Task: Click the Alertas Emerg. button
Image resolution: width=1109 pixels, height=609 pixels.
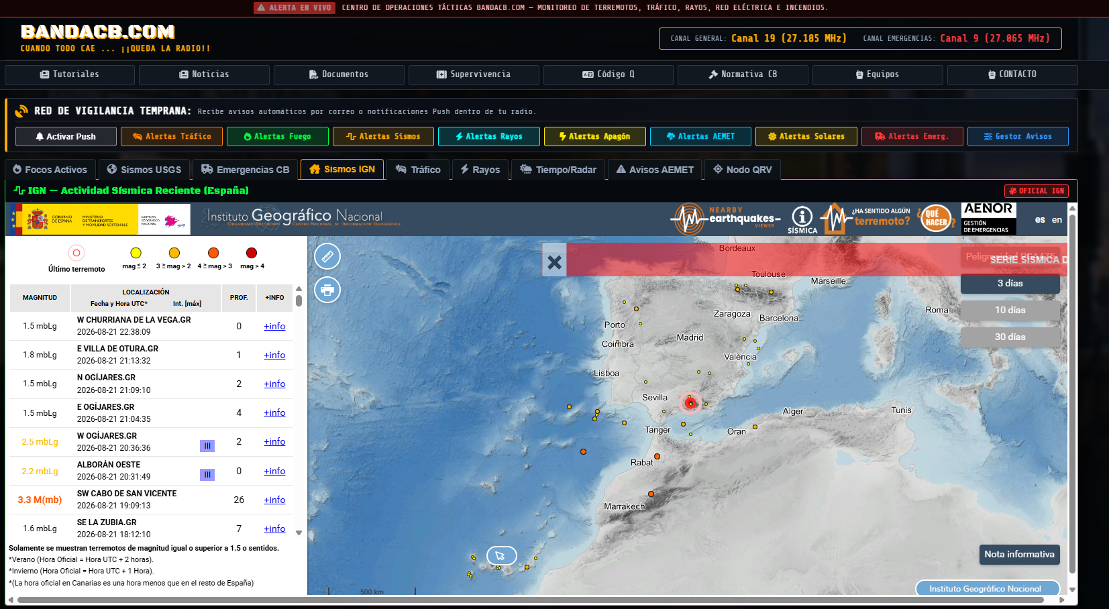Action: (x=912, y=137)
